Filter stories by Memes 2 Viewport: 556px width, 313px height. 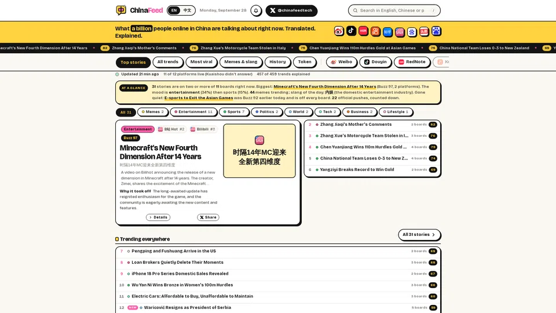[152, 112]
